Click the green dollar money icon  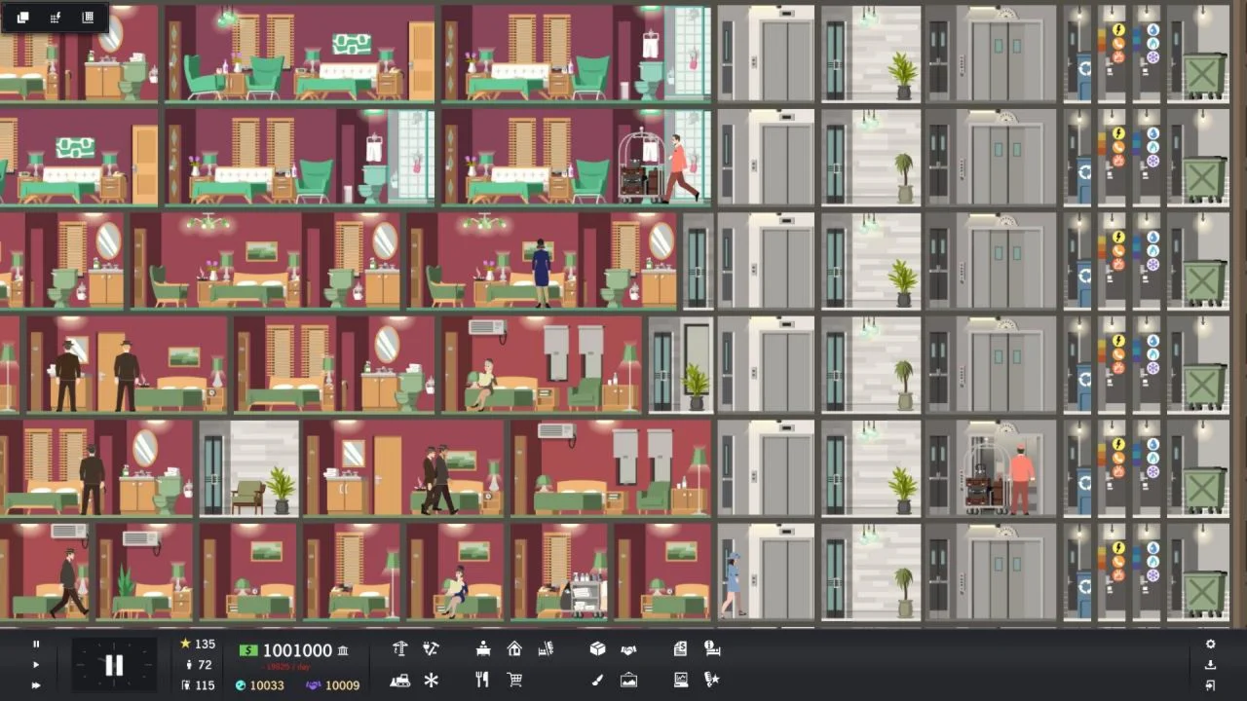[249, 650]
